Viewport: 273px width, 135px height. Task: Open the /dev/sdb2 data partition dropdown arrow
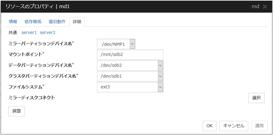click(x=160, y=65)
